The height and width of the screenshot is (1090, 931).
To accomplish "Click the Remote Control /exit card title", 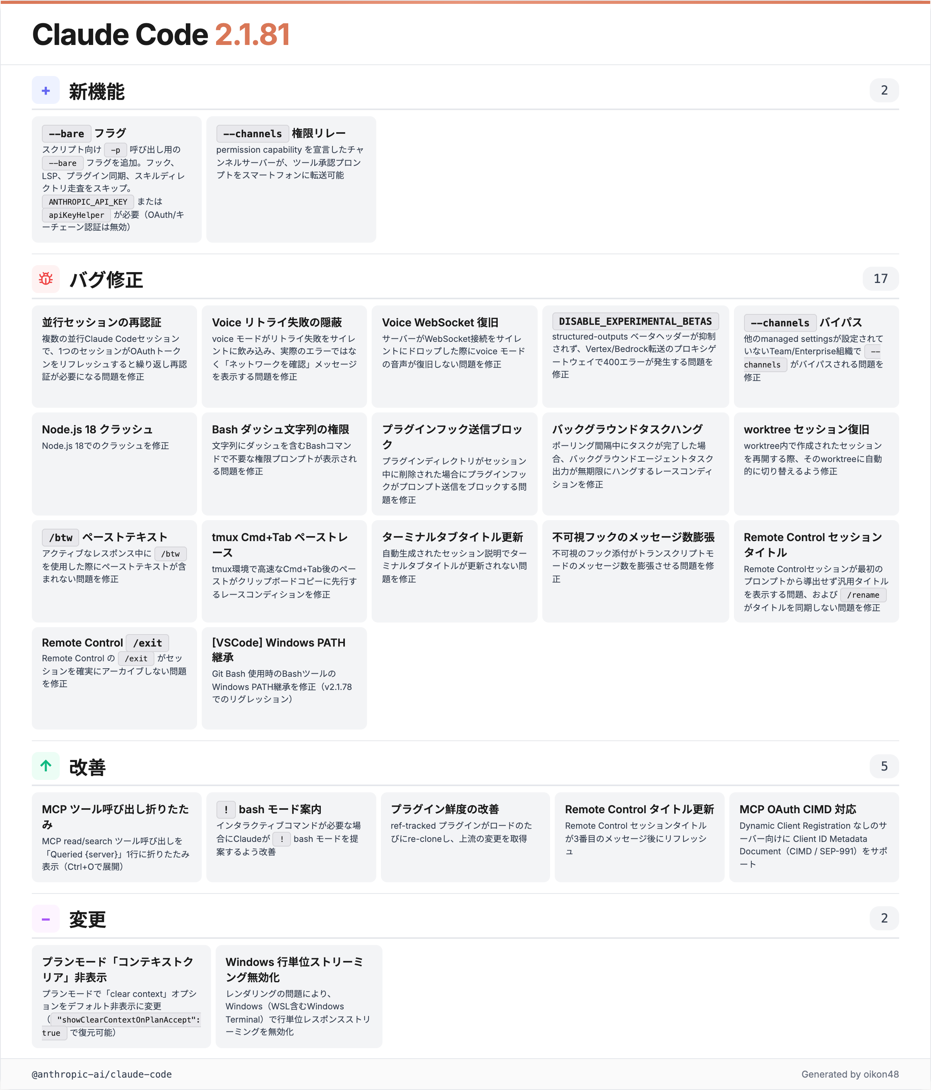I will [x=105, y=643].
